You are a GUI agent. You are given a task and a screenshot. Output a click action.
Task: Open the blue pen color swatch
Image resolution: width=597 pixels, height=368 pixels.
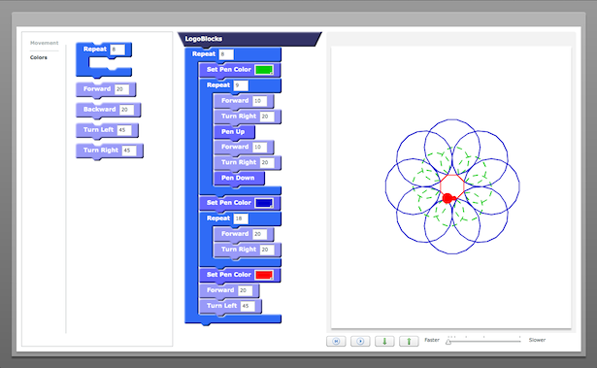(264, 203)
